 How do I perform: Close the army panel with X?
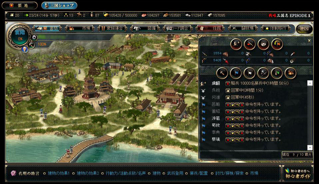[x=309, y=41]
